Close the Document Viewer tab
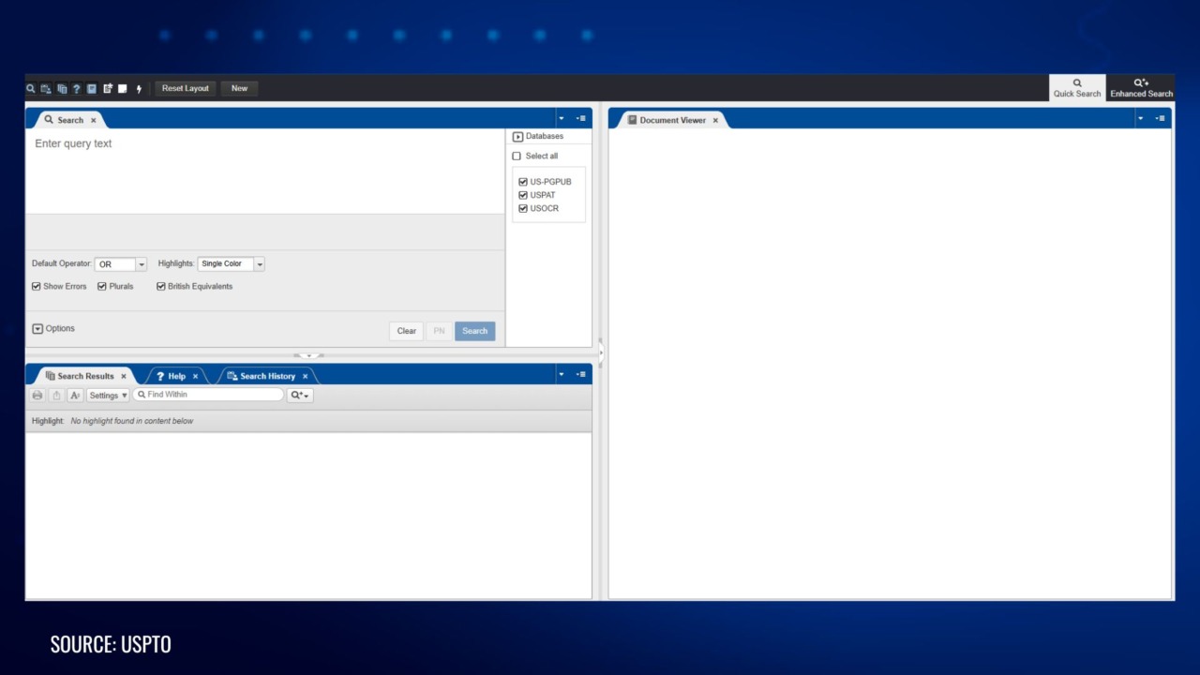The image size is (1200, 675). coord(715,120)
